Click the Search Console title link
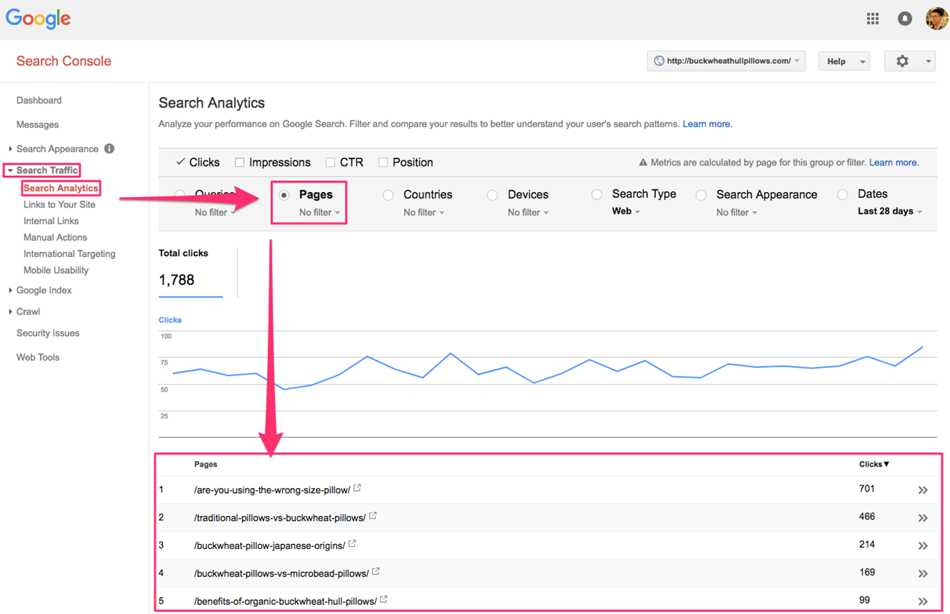 point(64,61)
